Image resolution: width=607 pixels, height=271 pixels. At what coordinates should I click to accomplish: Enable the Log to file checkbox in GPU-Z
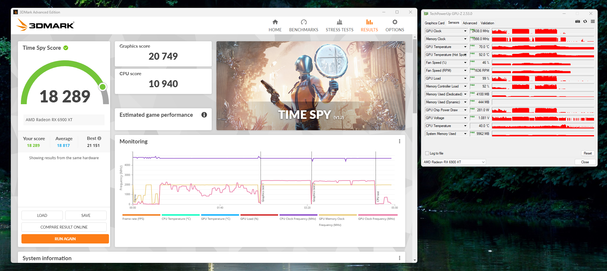[x=427, y=153]
